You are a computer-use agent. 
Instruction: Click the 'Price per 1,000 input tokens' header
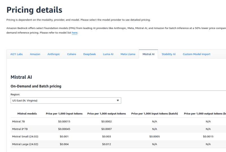click(64, 114)
